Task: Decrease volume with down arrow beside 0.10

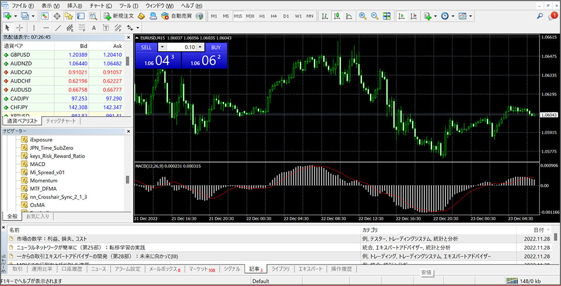Action: coord(162,47)
